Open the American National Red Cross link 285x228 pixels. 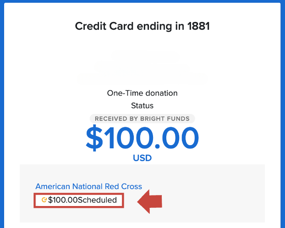[88, 186]
